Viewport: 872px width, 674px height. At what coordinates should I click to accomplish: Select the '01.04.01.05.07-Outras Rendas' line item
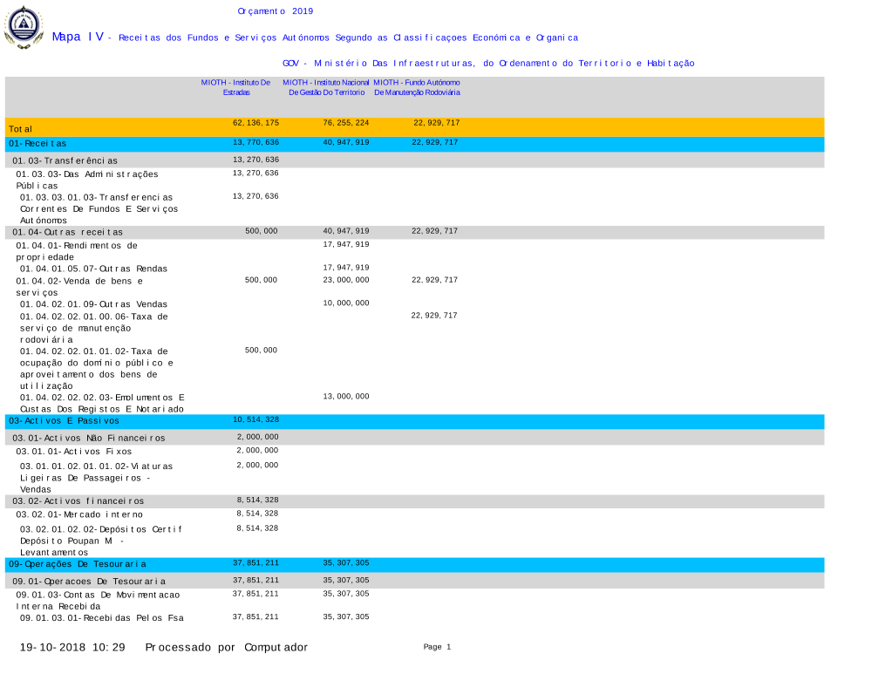(93, 269)
